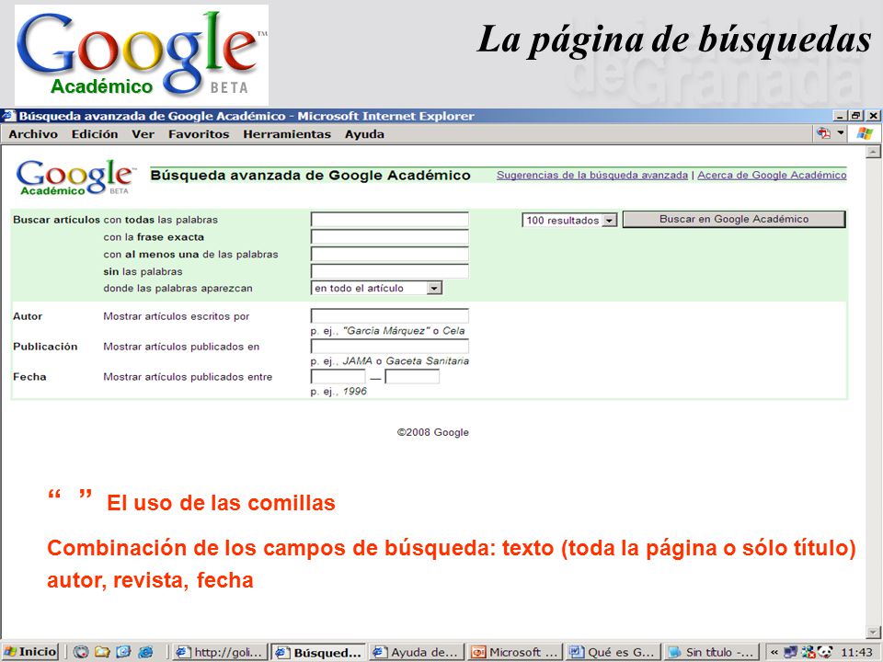Switch to 'Microsoft ...' PowerPoint taskbar window

pyautogui.click(x=515, y=652)
